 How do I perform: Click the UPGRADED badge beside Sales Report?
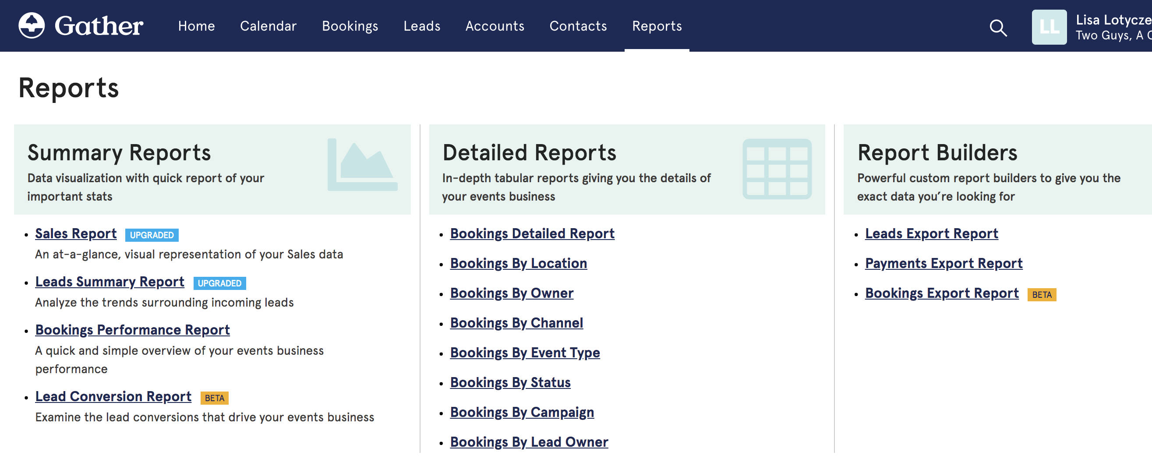click(x=152, y=235)
